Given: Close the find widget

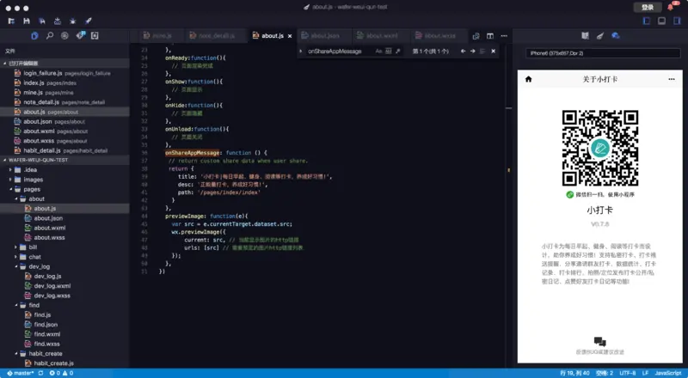Looking at the screenshot, I should [493, 52].
